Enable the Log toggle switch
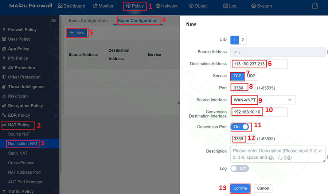Image resolution: width=328 pixels, height=194 pixels. point(239,168)
